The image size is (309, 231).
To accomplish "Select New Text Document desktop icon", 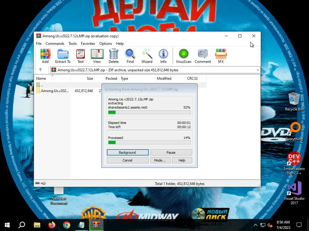I will 59,196.
